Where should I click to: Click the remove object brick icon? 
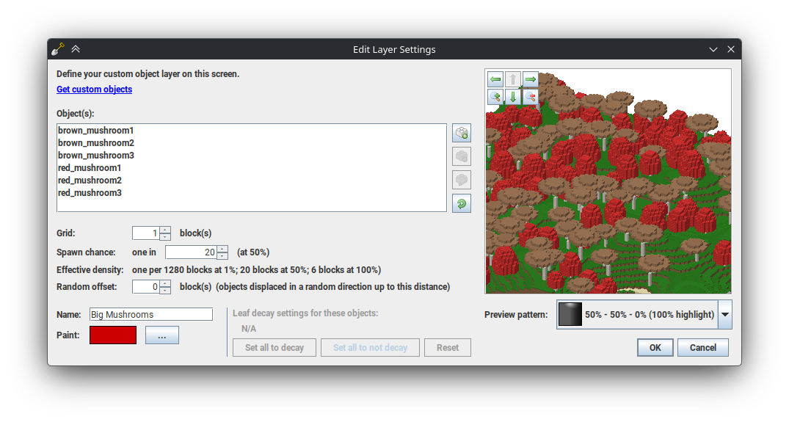pyautogui.click(x=462, y=156)
